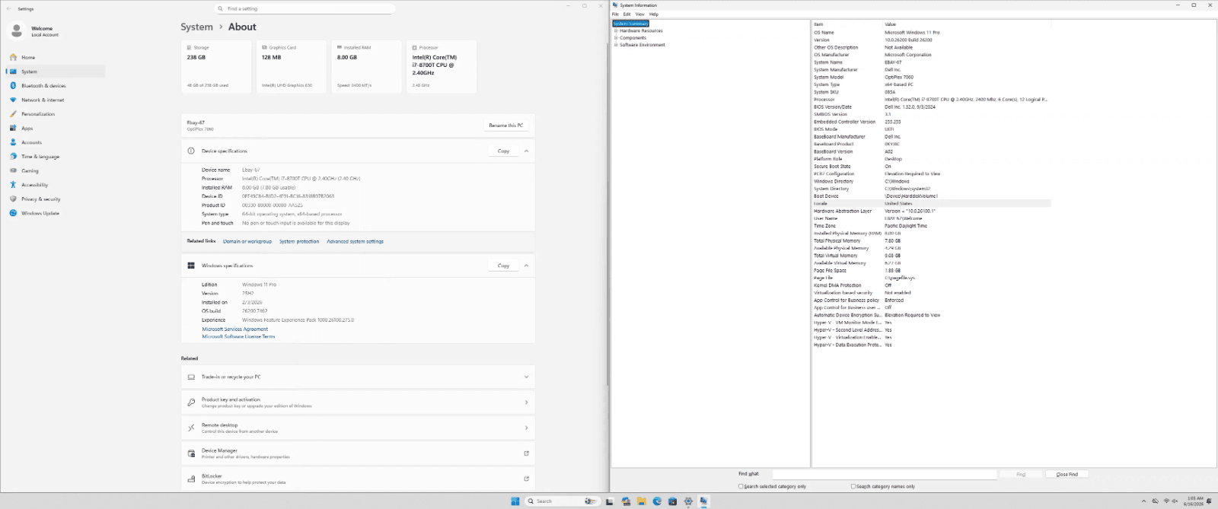Launch Microsoft Edge from the taskbar
The image size is (1218, 509).
tap(657, 501)
